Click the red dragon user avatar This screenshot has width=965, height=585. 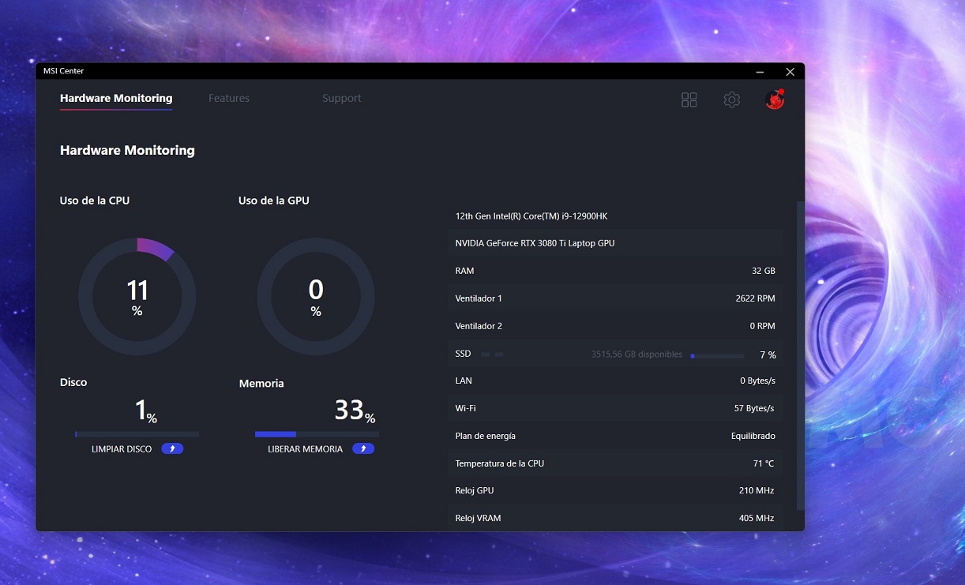tap(775, 99)
